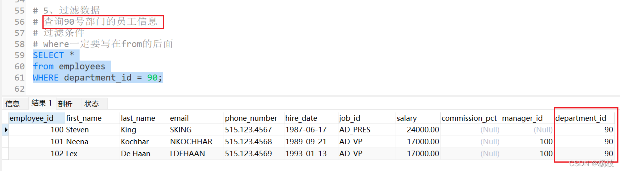Click line number 60 in gutter

19,67
